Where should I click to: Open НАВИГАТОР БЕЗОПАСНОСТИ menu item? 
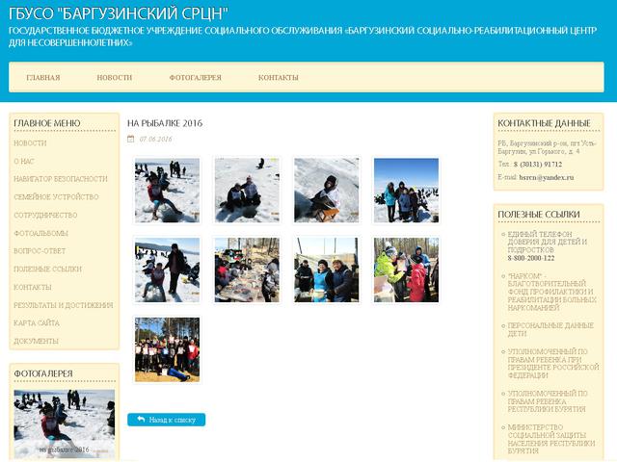click(61, 179)
